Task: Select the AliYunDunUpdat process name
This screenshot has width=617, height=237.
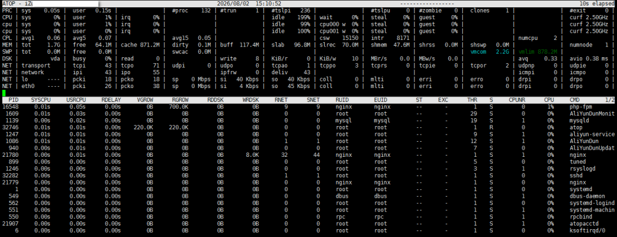Action: [592, 148]
